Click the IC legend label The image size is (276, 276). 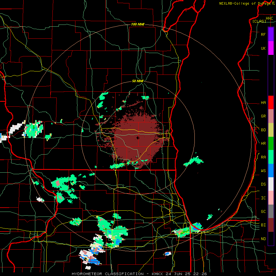click(263, 198)
